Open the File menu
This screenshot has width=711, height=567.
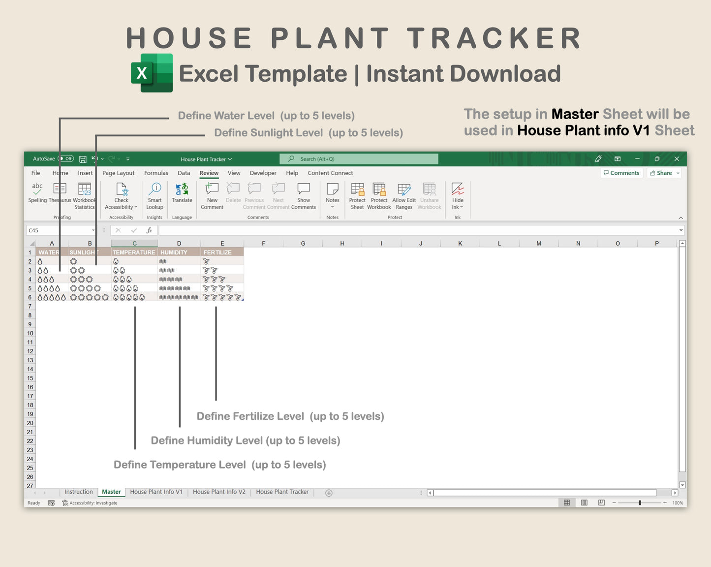tap(35, 173)
